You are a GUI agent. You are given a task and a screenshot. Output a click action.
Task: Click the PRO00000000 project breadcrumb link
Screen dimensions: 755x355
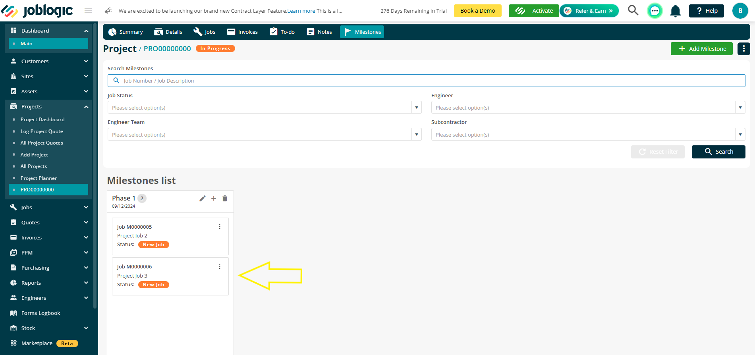coord(167,49)
